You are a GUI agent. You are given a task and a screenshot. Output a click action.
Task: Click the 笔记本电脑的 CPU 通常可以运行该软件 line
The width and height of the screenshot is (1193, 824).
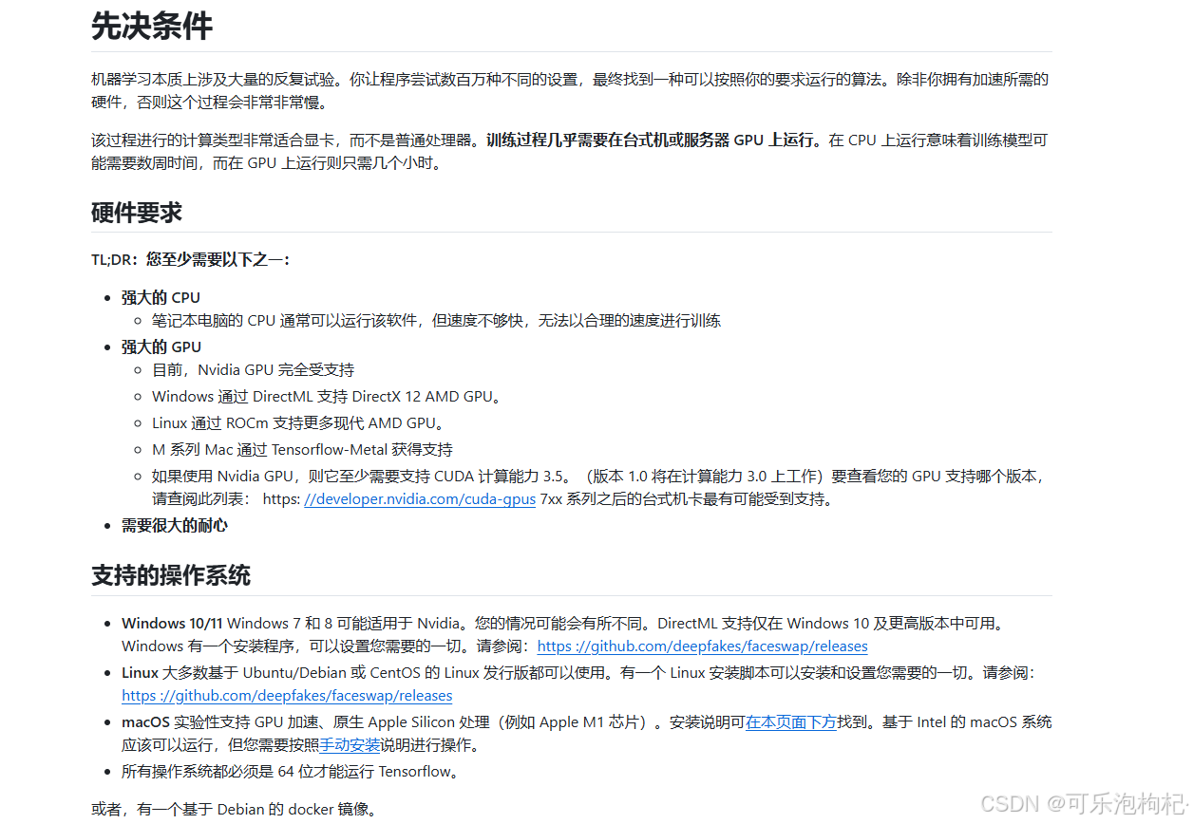tap(436, 321)
